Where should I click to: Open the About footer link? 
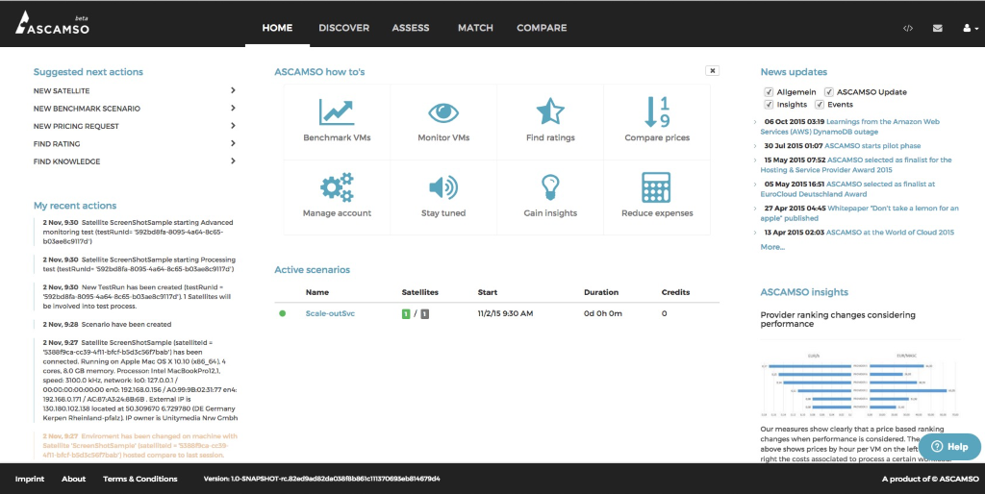[x=73, y=479]
